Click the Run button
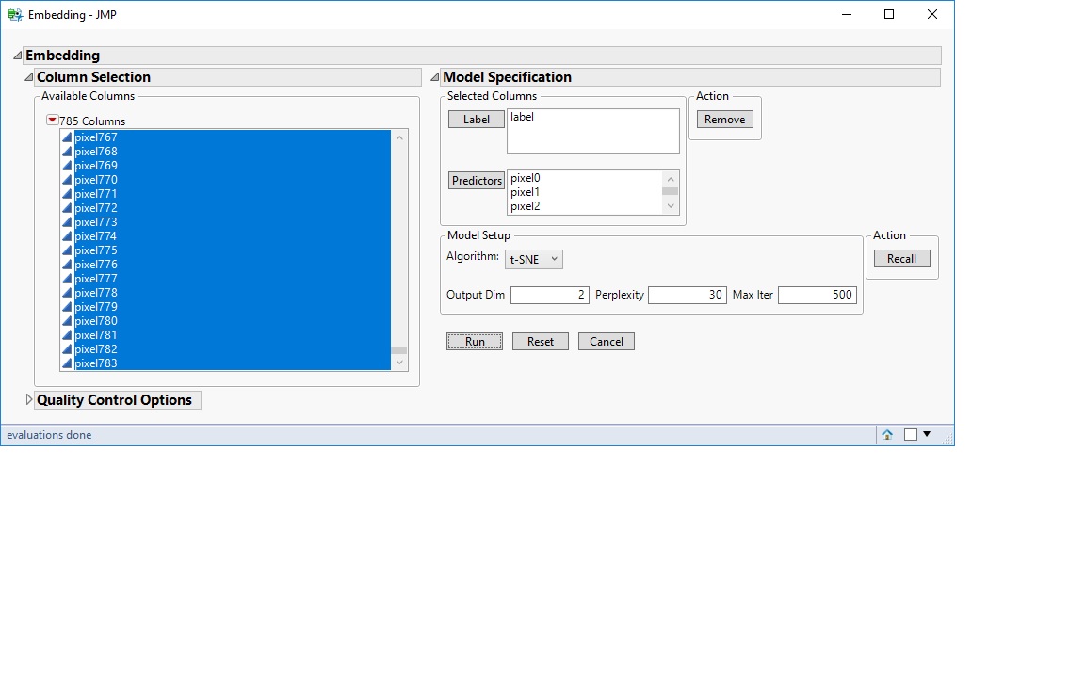 tap(474, 341)
